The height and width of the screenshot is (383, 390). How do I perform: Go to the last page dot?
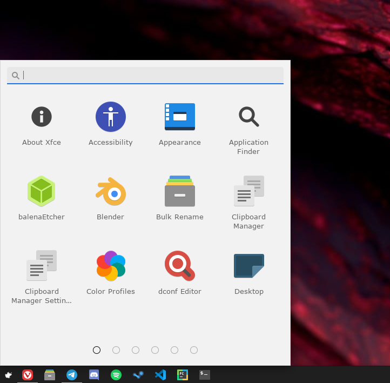point(194,350)
